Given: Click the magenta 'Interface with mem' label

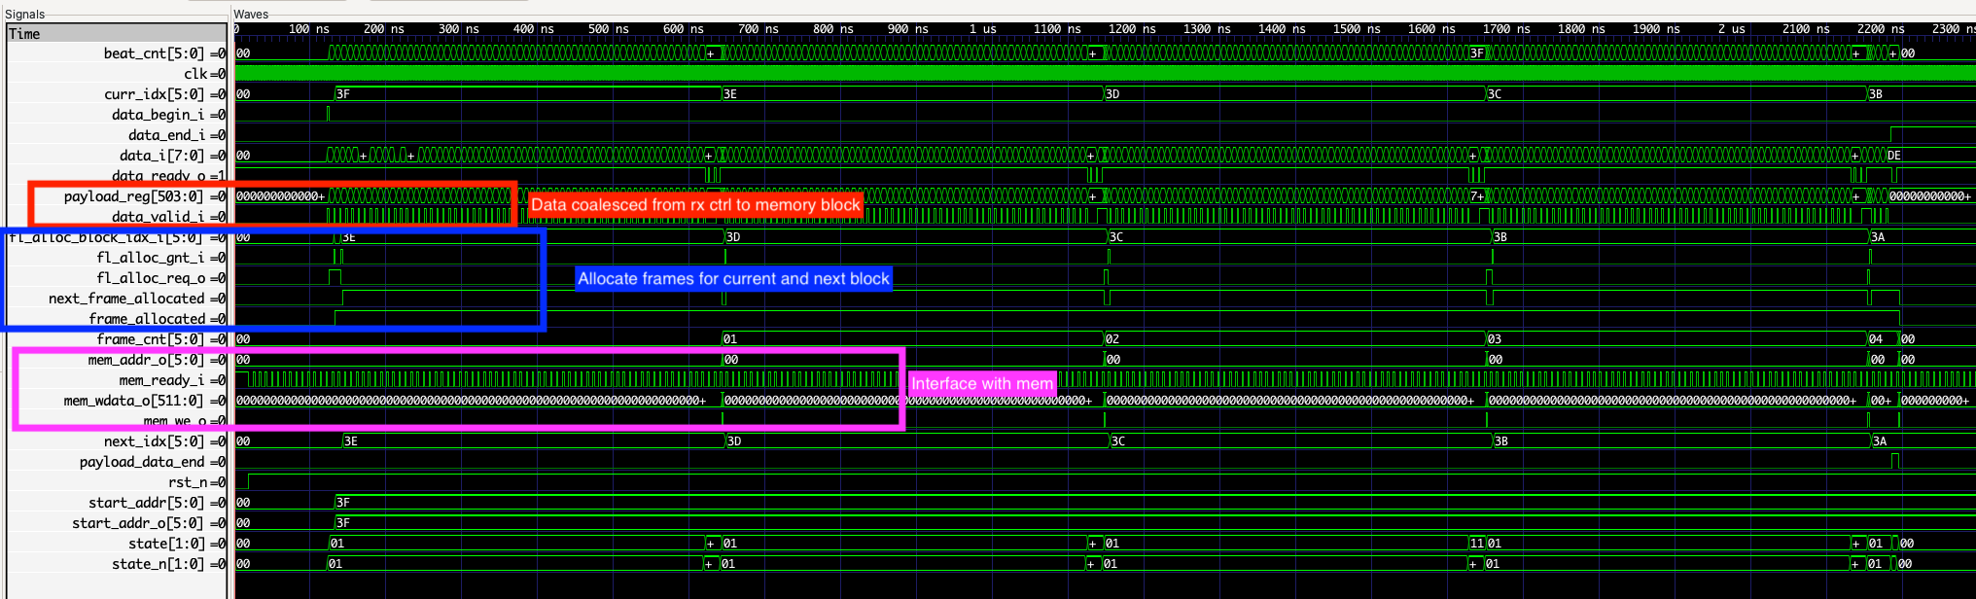Looking at the screenshot, I should [x=981, y=384].
